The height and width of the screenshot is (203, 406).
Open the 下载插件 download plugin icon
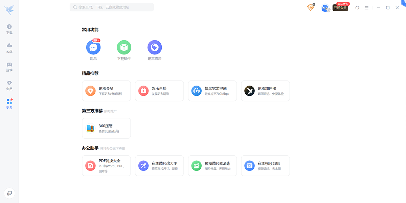pyautogui.click(x=124, y=48)
